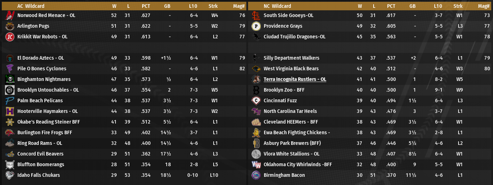The image size is (493, 185).
Task: Click the Brooklyn Zoo team logo
Action: tap(256, 90)
